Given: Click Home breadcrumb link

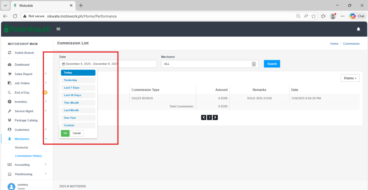Looking at the screenshot, I should (334, 44).
